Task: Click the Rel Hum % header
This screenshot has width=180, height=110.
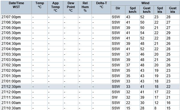Action: click(85, 7)
